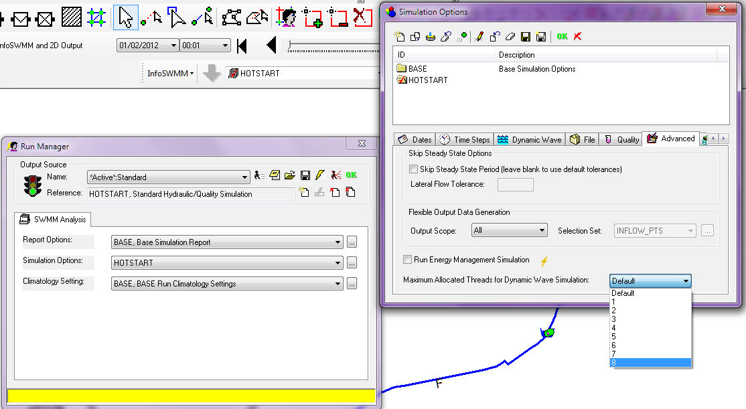Click the play backward triangle button
This screenshot has height=409, width=746.
[x=272, y=45]
